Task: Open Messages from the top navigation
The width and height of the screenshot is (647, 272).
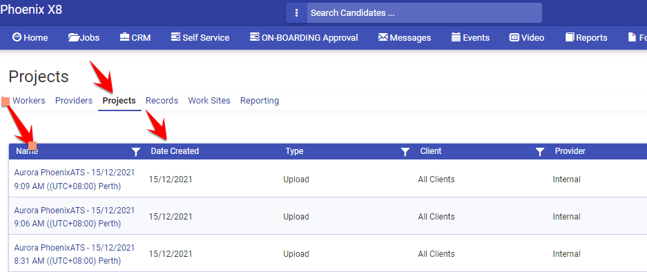Action: pos(405,37)
